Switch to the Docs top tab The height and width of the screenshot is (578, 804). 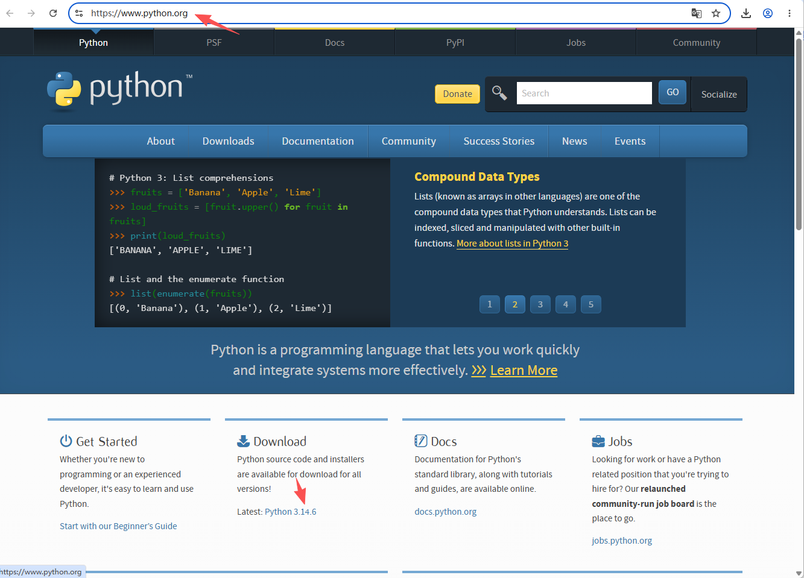[335, 42]
